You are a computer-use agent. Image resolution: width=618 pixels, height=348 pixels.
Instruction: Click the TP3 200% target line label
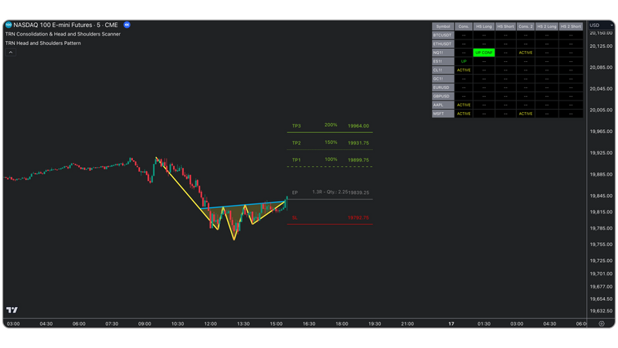[x=297, y=125]
